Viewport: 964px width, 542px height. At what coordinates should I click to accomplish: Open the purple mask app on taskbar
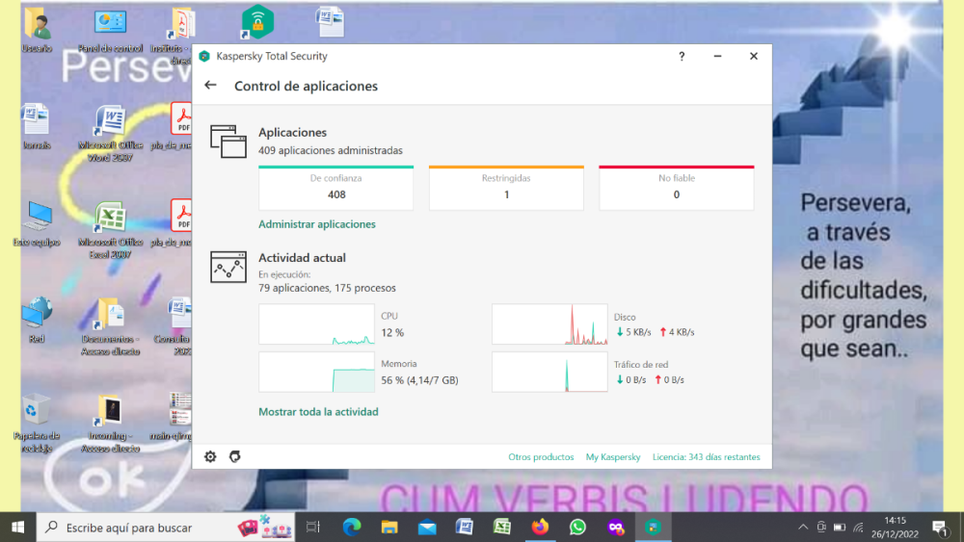[x=615, y=528]
